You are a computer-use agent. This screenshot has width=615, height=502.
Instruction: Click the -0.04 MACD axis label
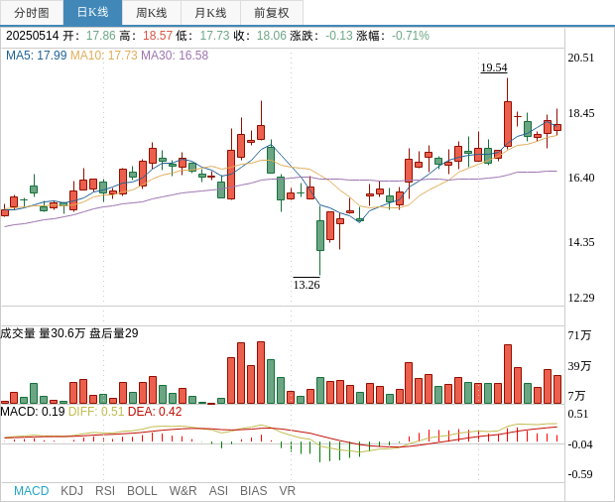pyautogui.click(x=580, y=444)
